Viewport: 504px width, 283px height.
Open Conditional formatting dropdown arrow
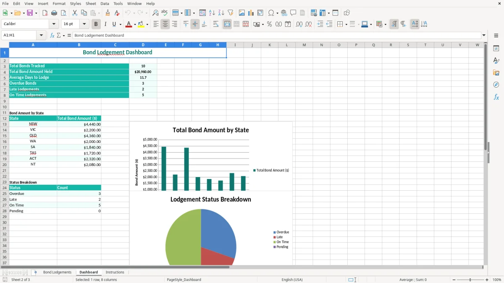(x=385, y=24)
